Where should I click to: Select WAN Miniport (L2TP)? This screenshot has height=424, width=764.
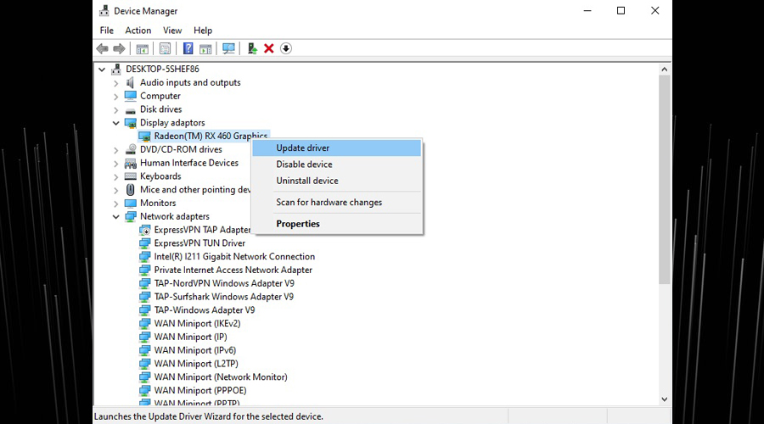click(x=196, y=364)
